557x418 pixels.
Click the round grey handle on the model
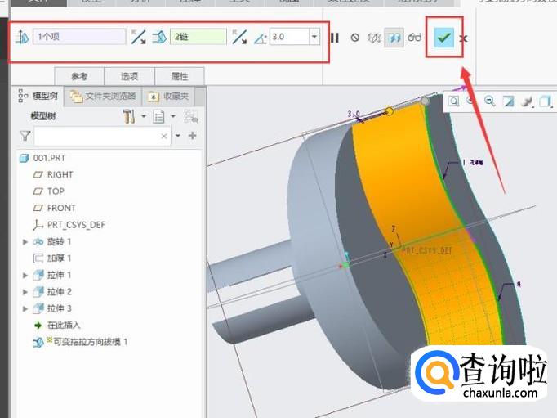click(425, 101)
